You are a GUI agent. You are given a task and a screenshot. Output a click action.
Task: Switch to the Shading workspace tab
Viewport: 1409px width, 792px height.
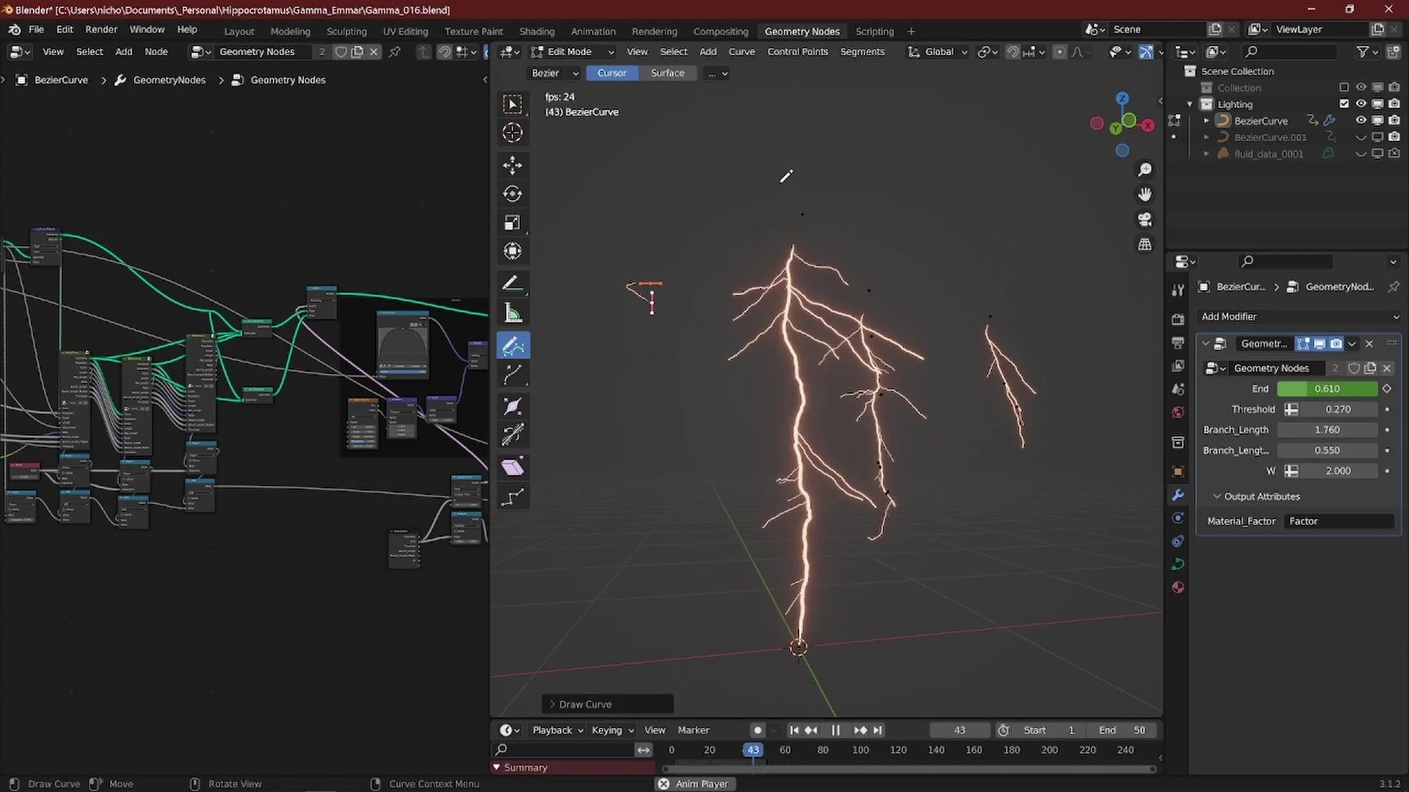536,32
